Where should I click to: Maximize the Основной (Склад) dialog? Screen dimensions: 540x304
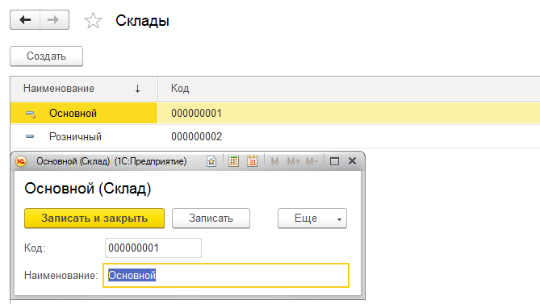(334, 161)
